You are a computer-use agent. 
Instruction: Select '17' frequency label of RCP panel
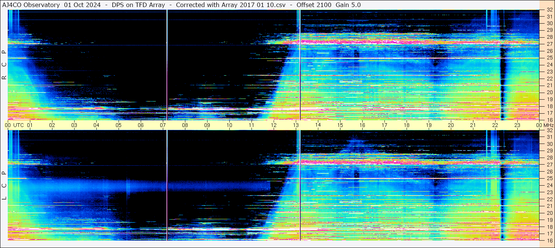(549, 113)
